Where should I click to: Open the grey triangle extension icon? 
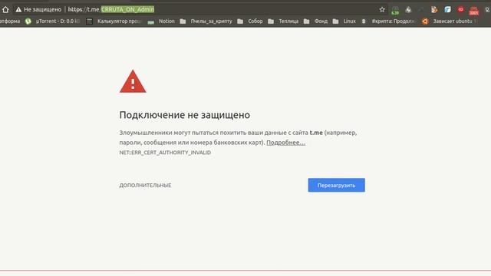pyautogui.click(x=408, y=10)
